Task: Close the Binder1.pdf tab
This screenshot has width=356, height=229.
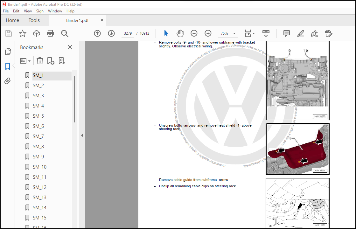Action: pyautogui.click(x=102, y=20)
